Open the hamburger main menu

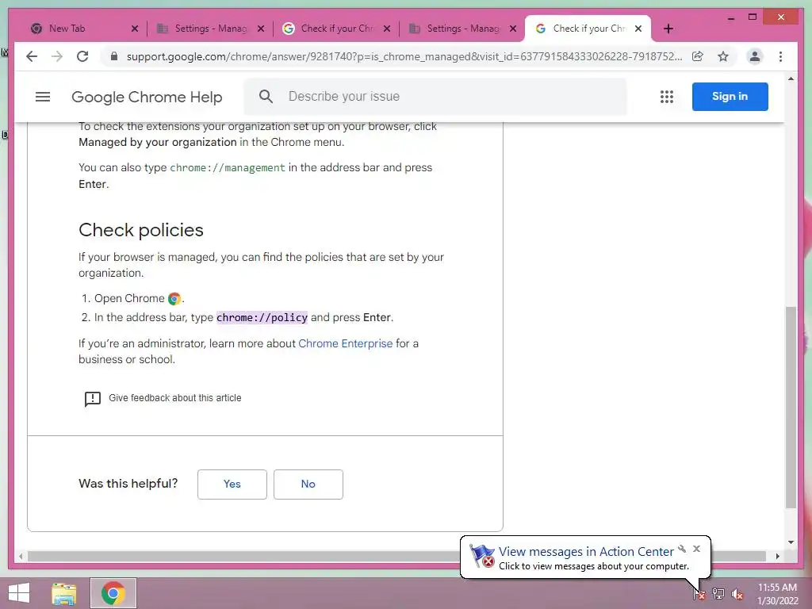tap(43, 97)
